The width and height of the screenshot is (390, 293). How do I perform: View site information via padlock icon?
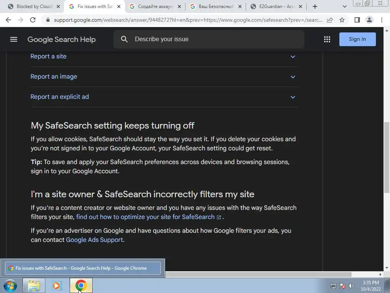point(48,20)
